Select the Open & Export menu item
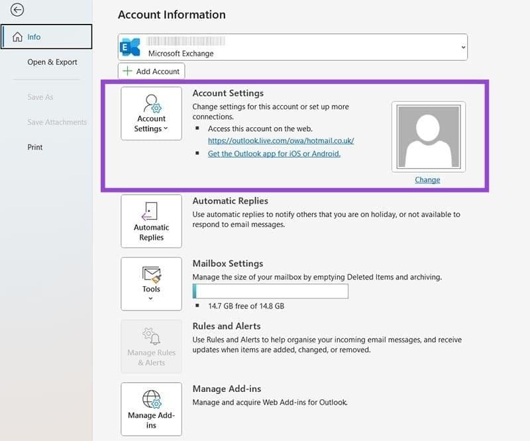This screenshot has width=530, height=441. click(52, 62)
